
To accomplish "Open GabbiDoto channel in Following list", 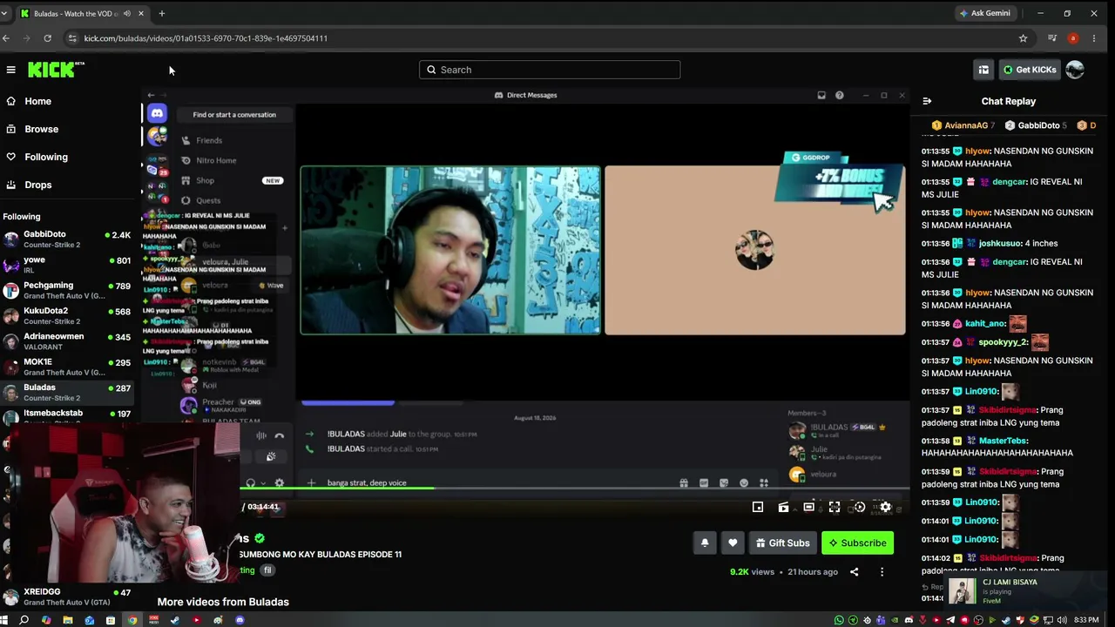I will 68,239.
